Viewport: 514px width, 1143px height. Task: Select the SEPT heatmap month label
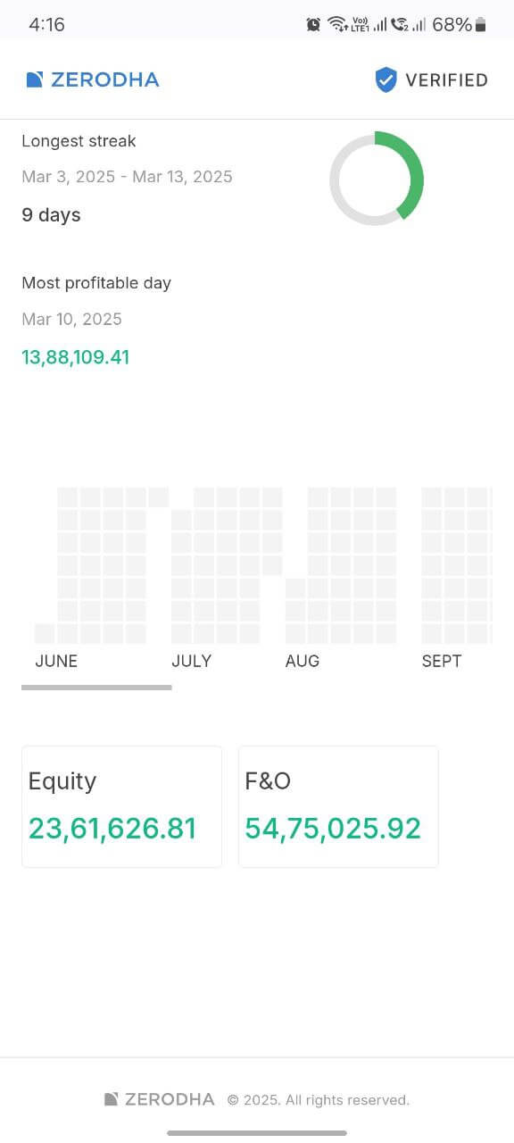pos(442,661)
